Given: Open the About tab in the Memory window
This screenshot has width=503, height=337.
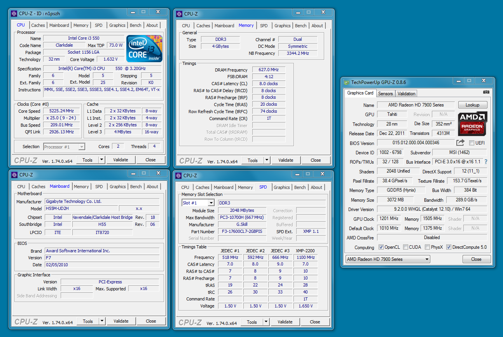Looking at the screenshot, I should [317, 26].
